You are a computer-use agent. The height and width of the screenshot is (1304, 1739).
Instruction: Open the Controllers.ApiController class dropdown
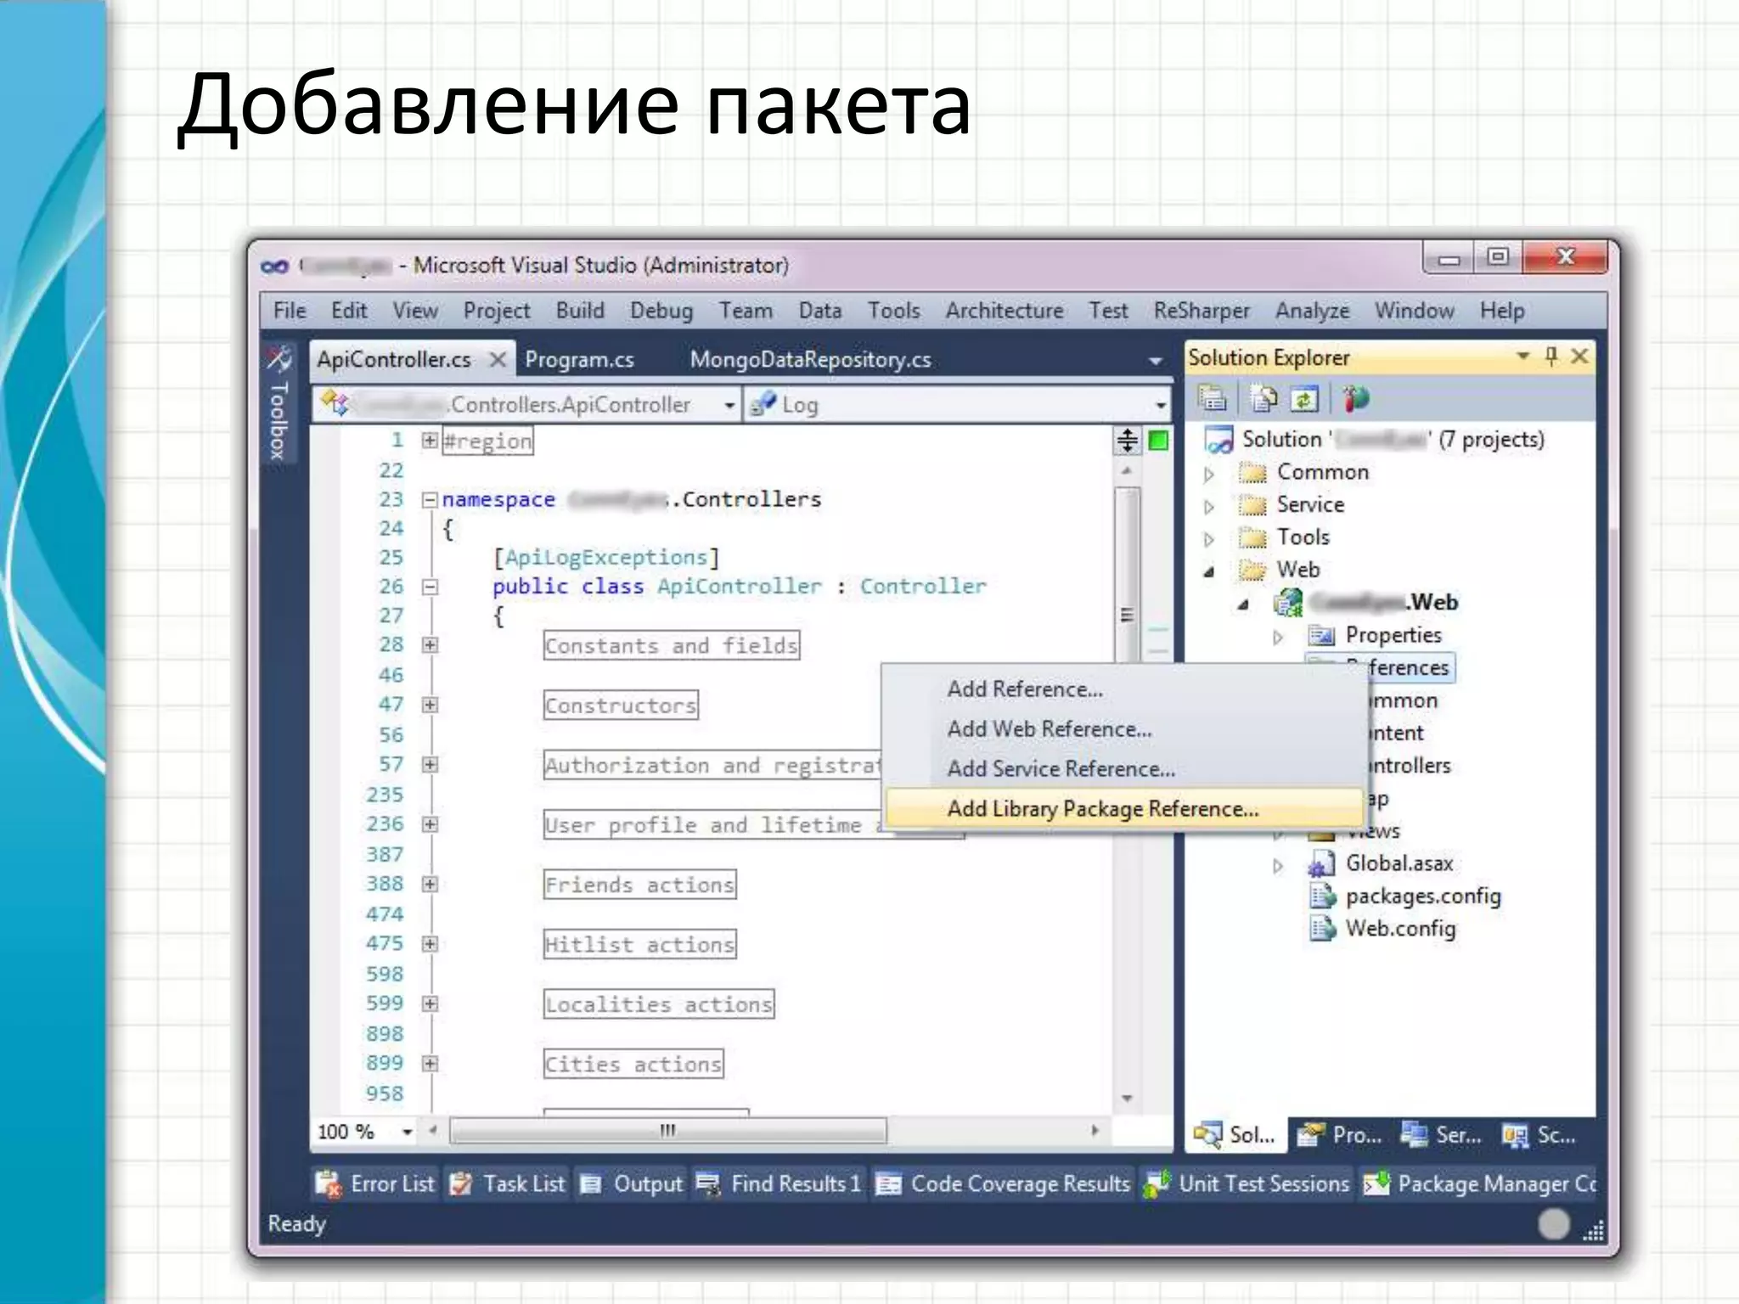point(729,405)
